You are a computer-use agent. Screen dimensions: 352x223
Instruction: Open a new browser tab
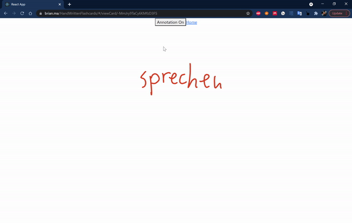69,4
